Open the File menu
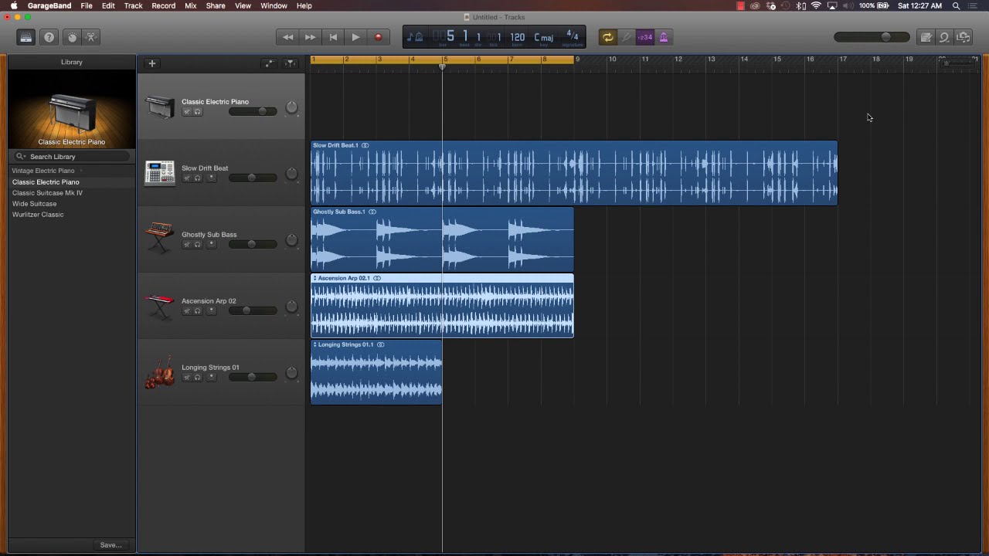Screen dimensions: 989x556 [x=87, y=5]
